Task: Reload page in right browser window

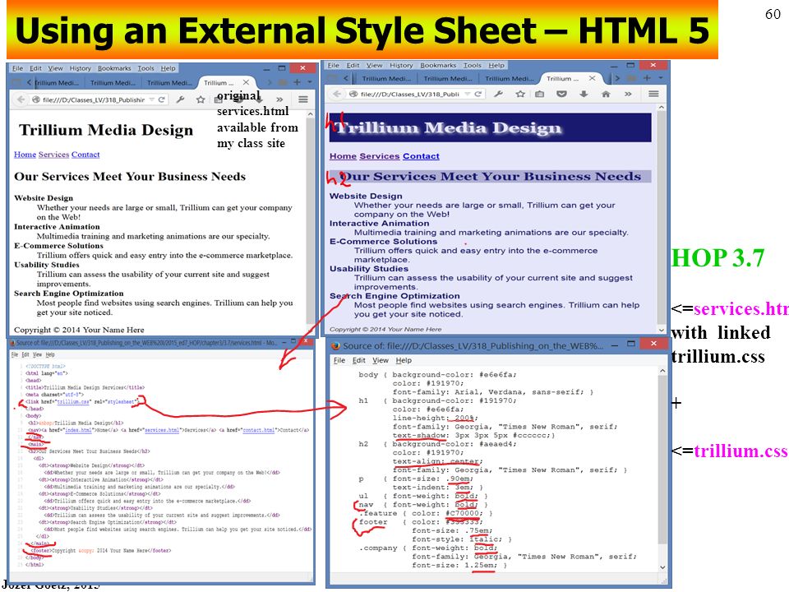Action: tap(478, 94)
